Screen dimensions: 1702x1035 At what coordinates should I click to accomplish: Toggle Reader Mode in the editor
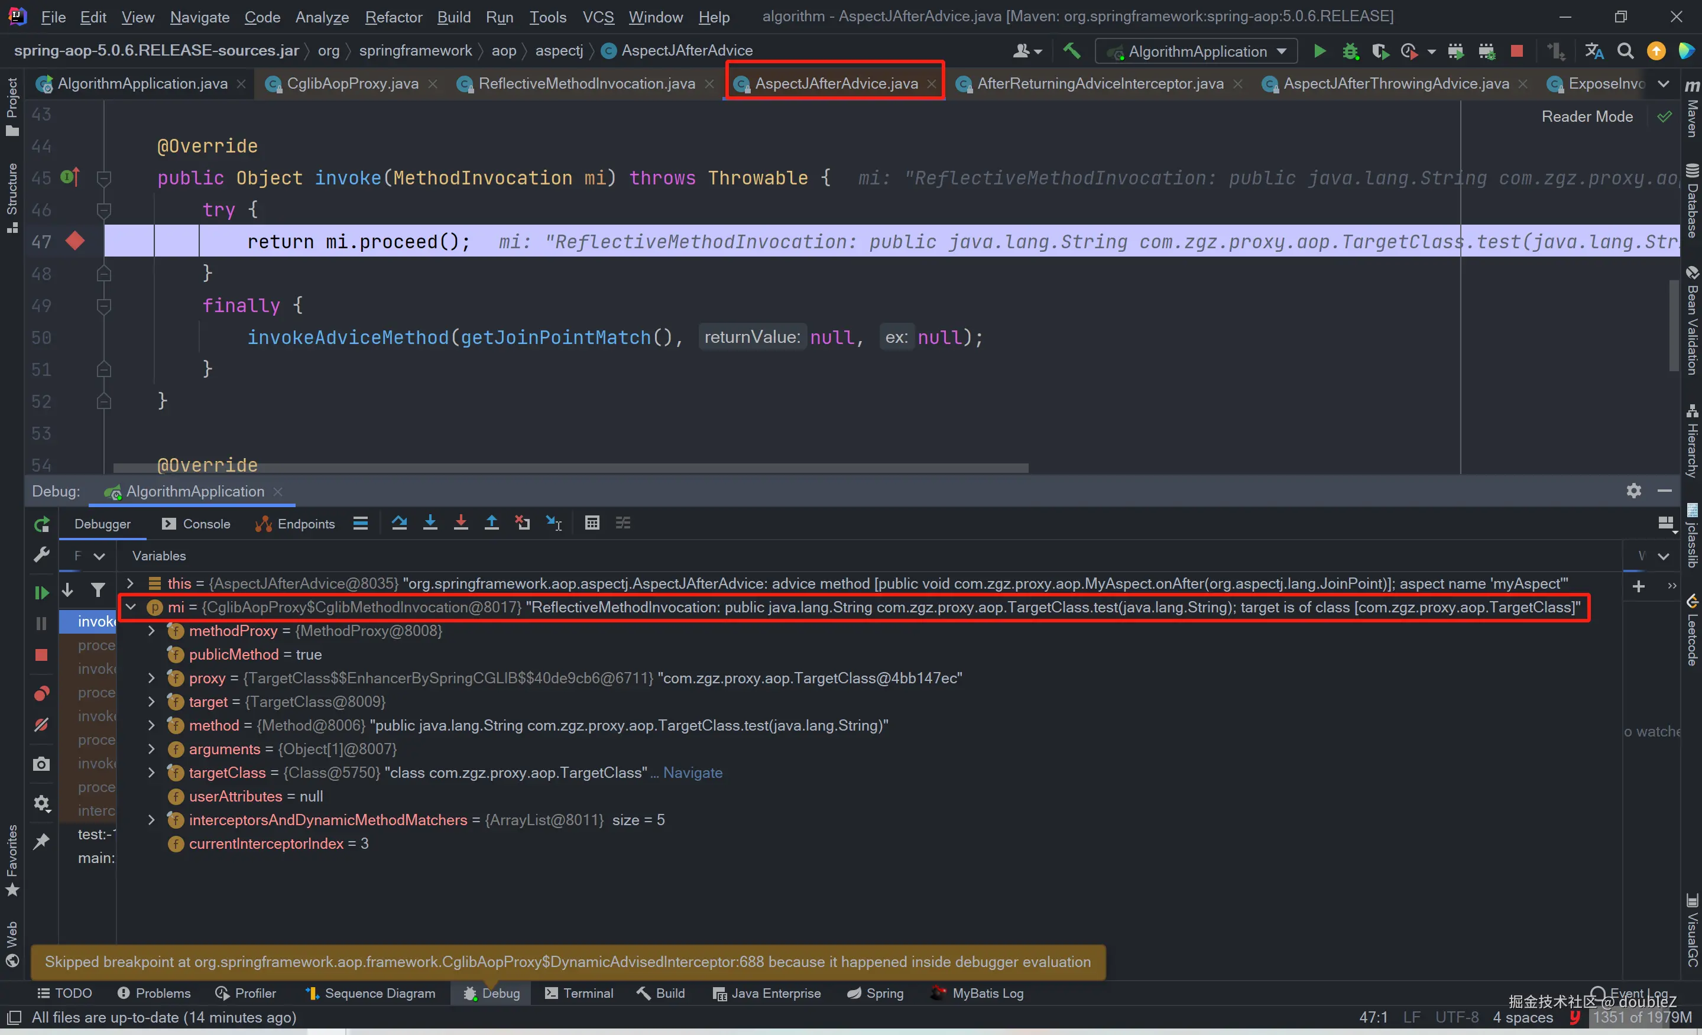click(x=1587, y=116)
